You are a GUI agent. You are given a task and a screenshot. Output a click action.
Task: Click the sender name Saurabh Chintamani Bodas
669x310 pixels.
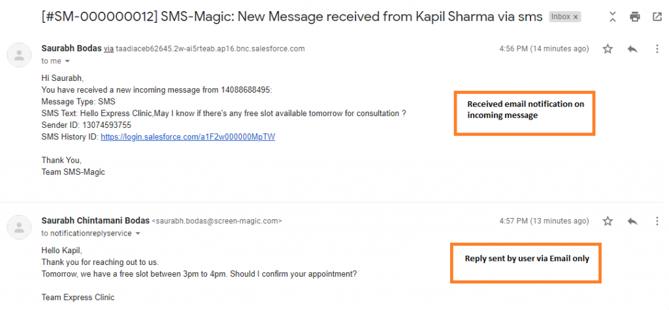tap(95, 221)
